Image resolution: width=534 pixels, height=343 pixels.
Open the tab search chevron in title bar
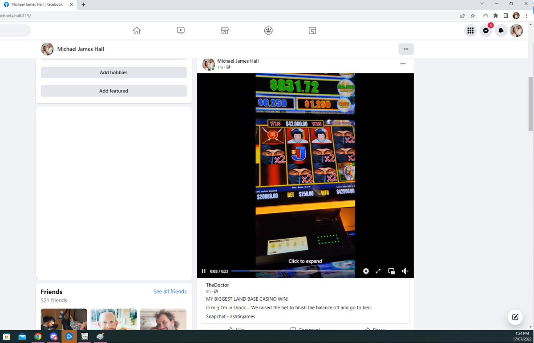click(x=482, y=4)
